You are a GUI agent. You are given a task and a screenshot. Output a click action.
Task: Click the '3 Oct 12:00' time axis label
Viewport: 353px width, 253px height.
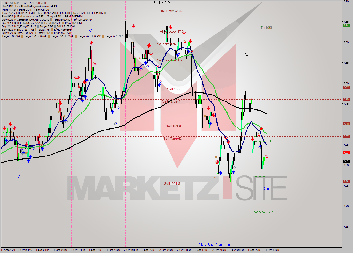coord(272,250)
